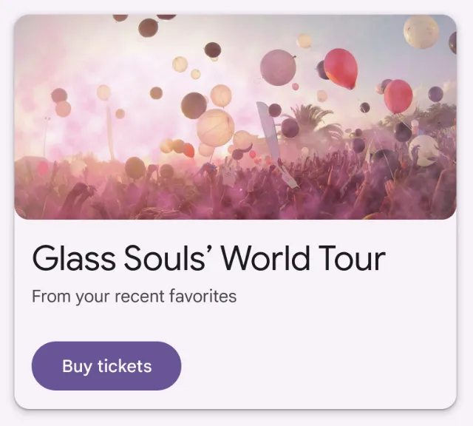Click empty card area right of Buy tickets
Image resolution: width=473 pixels, height=426 pixels.
click(x=318, y=366)
